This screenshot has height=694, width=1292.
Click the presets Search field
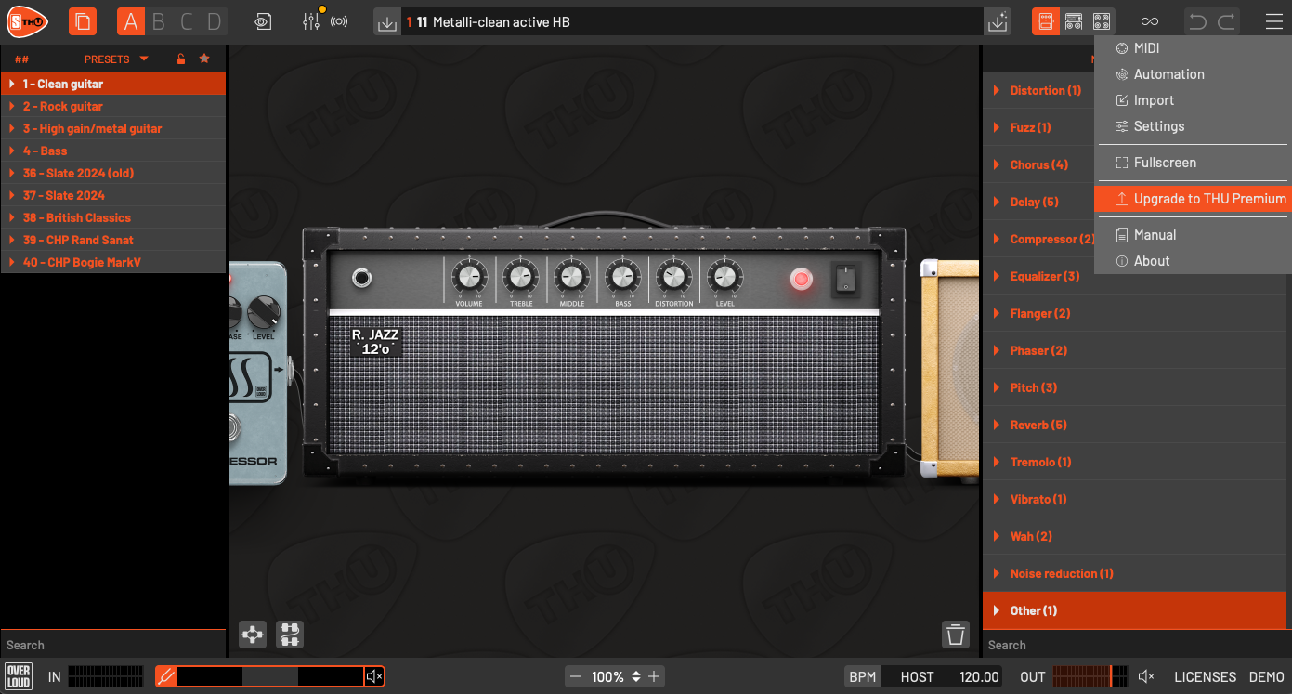[x=113, y=645]
